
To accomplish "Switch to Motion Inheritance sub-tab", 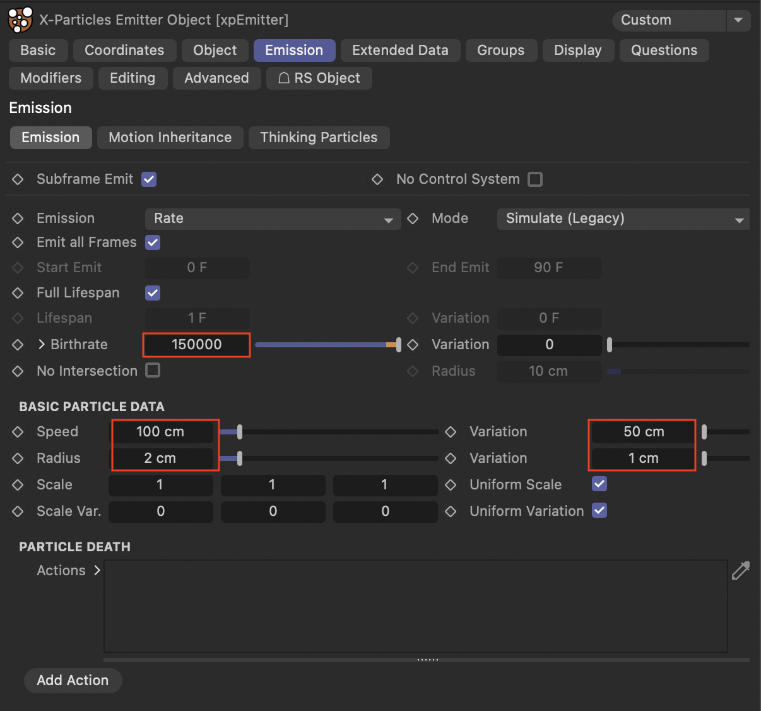I will pos(170,138).
